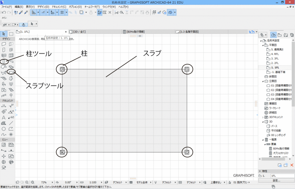This screenshot has height=189, width=295.
Task: Open the 1:100 scale dropdown arrow
Action: (x=102, y=182)
